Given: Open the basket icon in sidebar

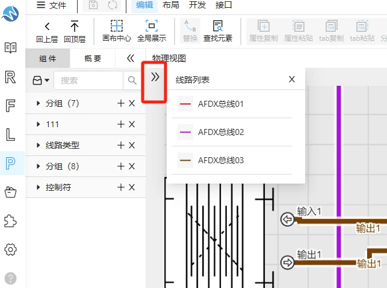Looking at the screenshot, I should (x=10, y=192).
